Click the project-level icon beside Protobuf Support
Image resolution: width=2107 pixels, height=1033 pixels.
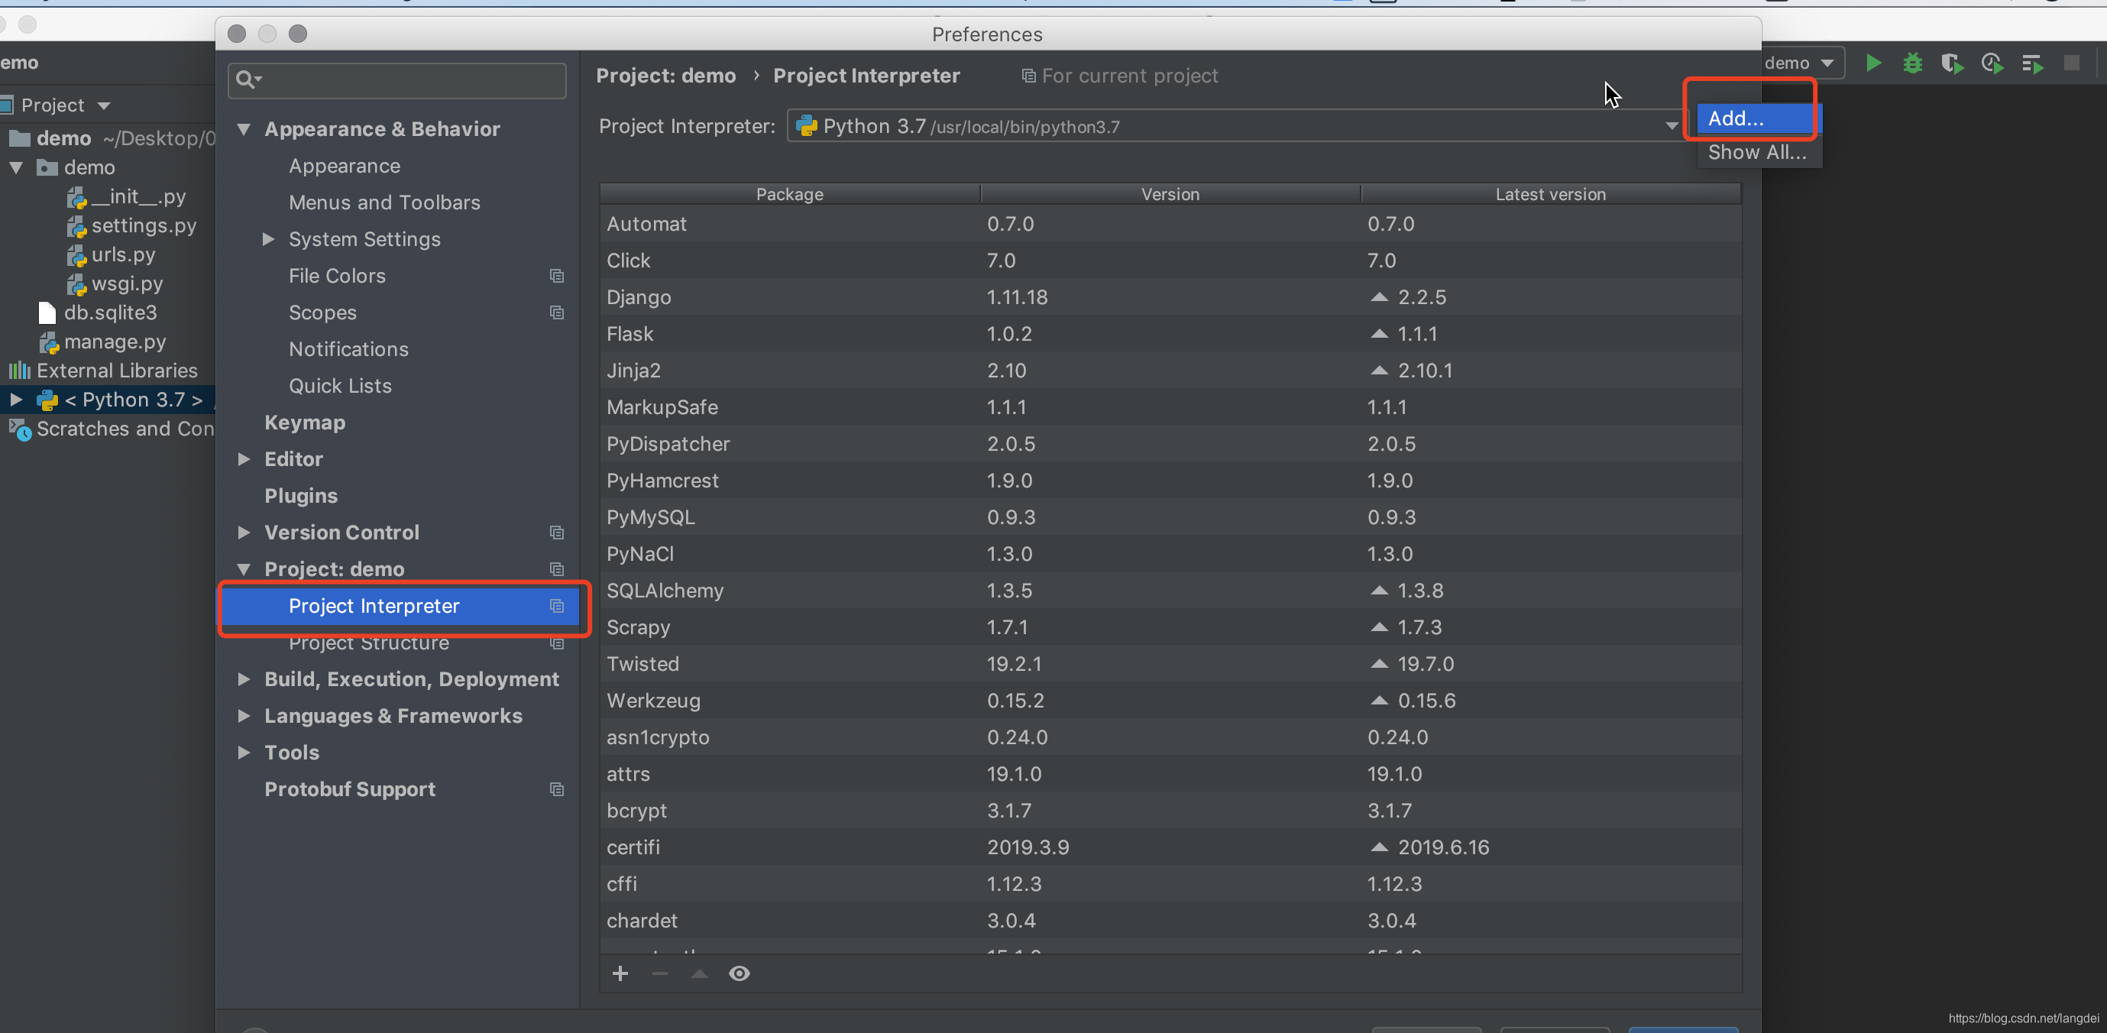(557, 790)
